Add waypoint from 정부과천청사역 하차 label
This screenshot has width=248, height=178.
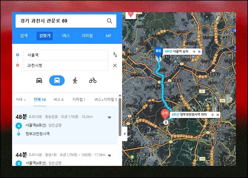pyautogui.click(x=213, y=115)
